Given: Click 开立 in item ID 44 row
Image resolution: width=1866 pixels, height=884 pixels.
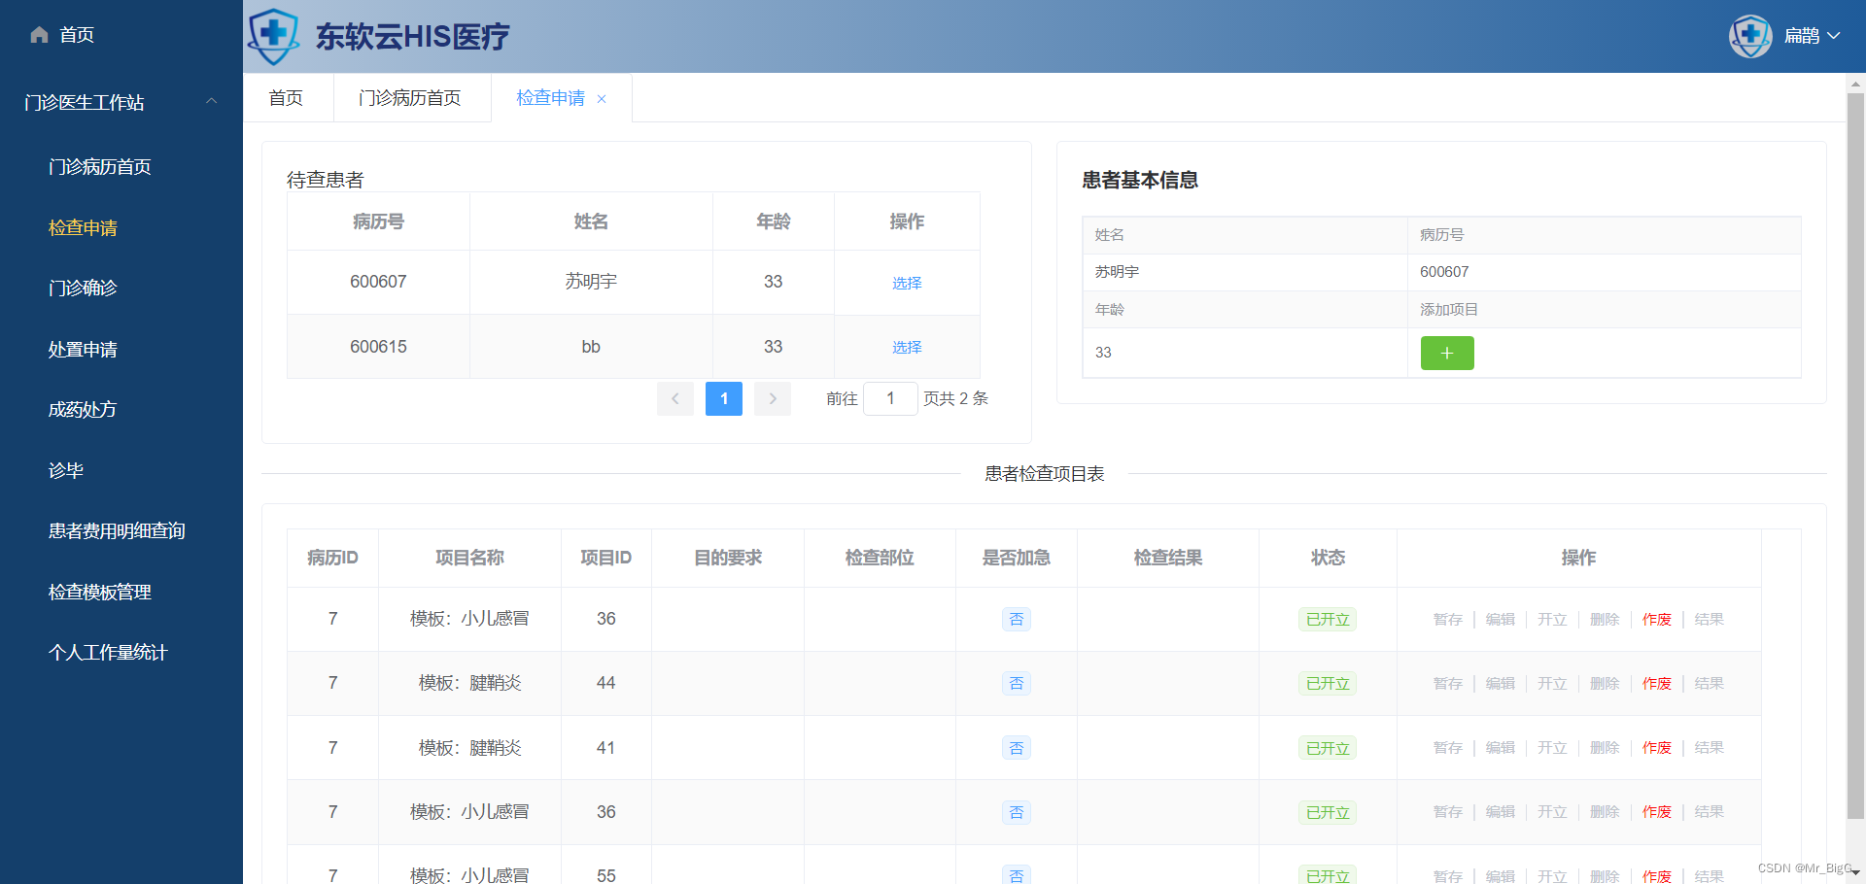Looking at the screenshot, I should (1552, 684).
